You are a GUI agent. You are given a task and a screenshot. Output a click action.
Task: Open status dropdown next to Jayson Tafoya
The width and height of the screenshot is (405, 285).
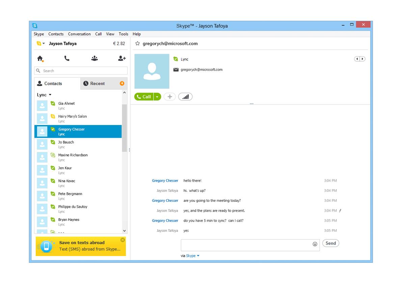40,43
